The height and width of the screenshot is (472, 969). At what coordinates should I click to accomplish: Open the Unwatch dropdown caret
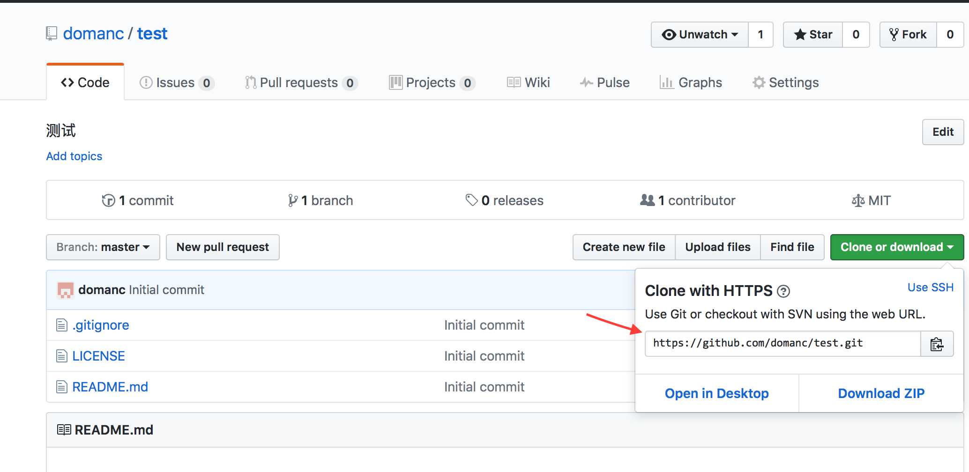tap(735, 35)
